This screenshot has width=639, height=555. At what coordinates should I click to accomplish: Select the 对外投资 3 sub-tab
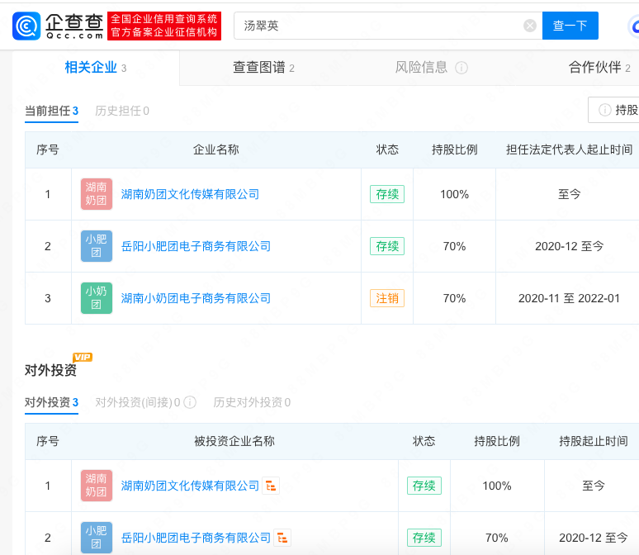click(52, 402)
